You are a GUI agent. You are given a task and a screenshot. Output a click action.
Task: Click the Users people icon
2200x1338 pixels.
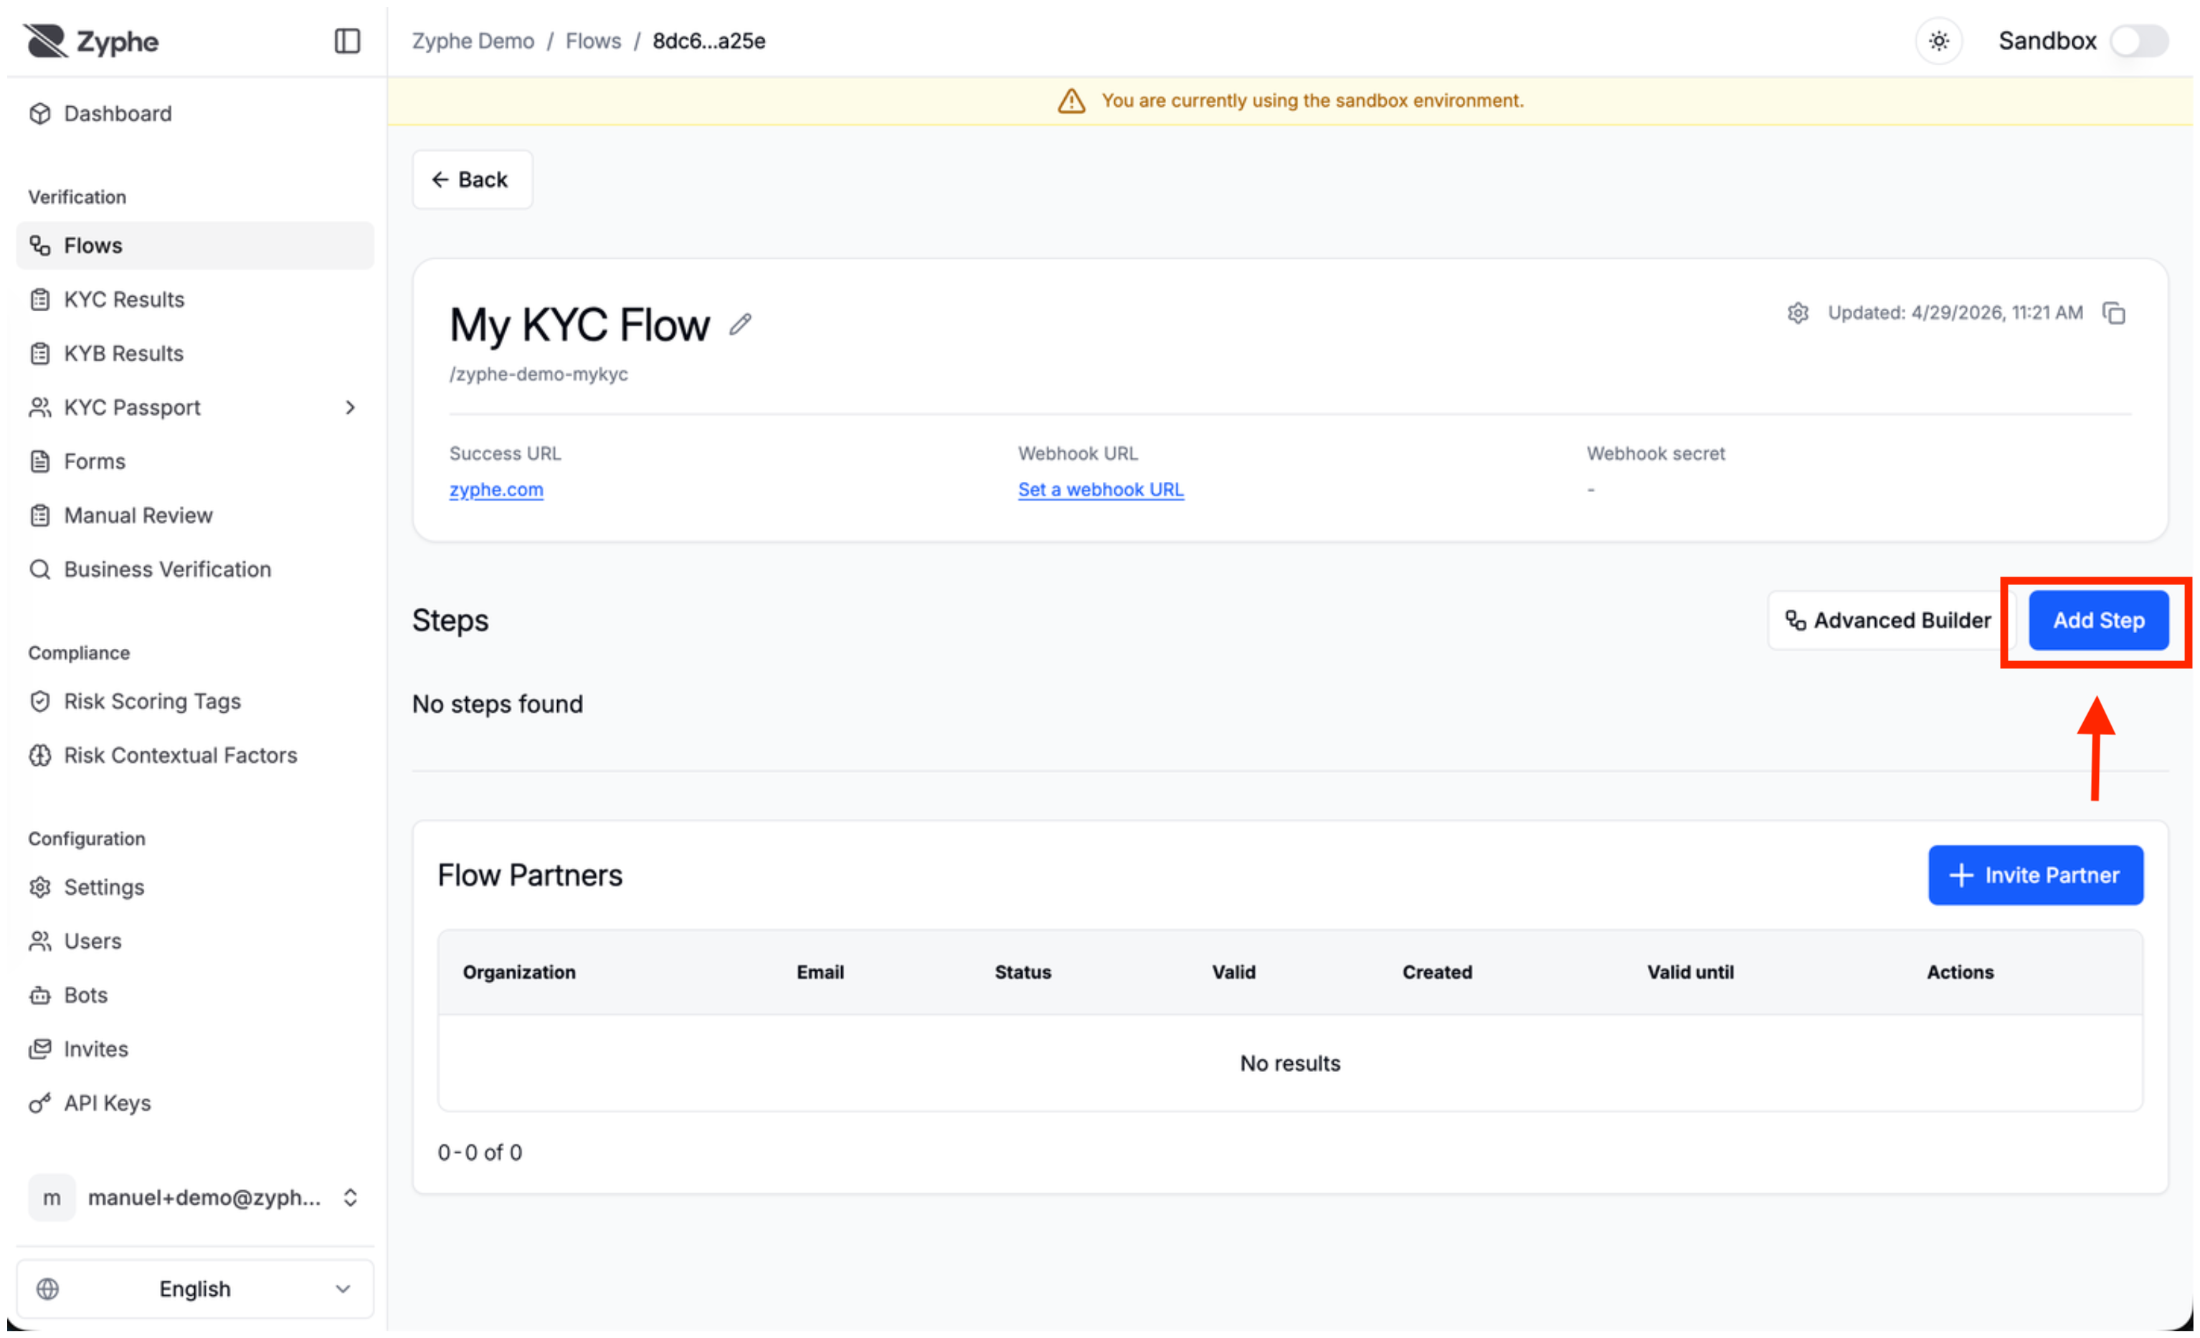[40, 941]
